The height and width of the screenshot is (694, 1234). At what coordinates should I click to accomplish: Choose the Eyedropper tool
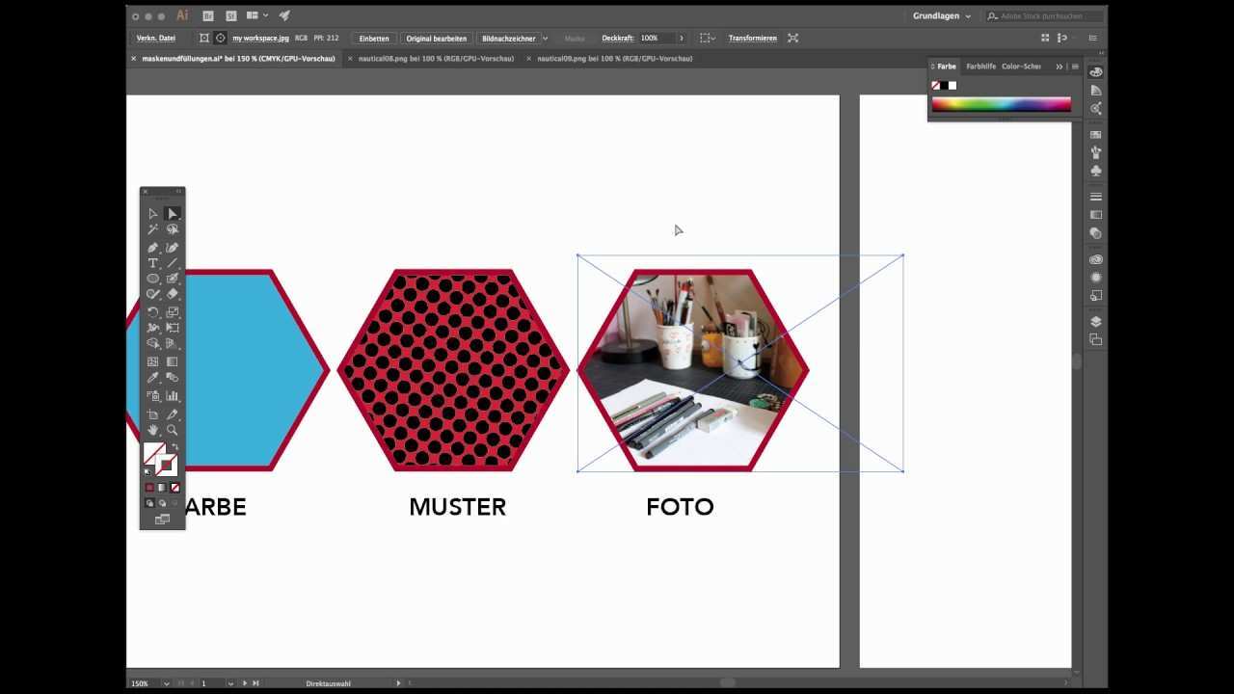click(x=152, y=379)
